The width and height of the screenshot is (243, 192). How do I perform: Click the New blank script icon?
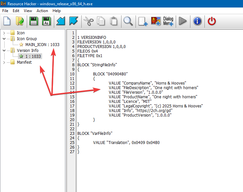(7, 22)
